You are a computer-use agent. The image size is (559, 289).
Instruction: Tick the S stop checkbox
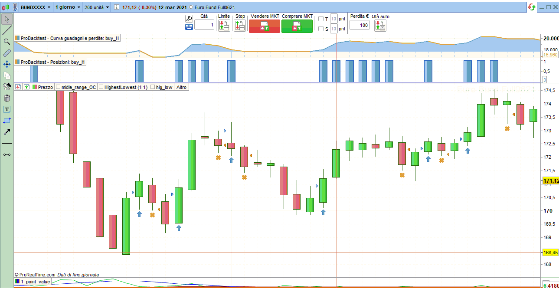click(321, 29)
